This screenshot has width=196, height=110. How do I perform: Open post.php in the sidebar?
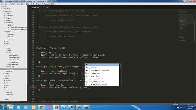(x=10, y=37)
